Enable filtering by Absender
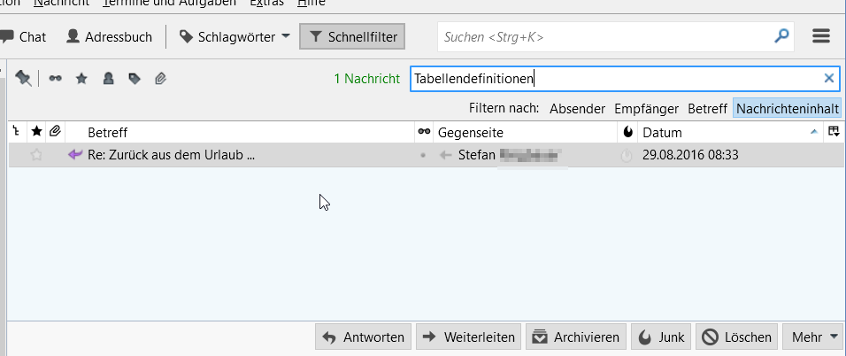846x356 pixels. [577, 109]
